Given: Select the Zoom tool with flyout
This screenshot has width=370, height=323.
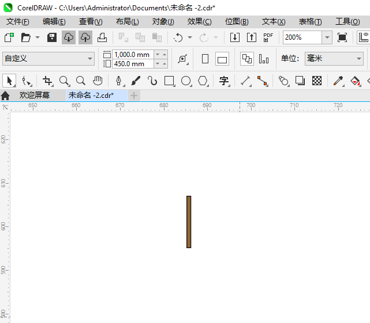Looking at the screenshot, I should (x=64, y=81).
